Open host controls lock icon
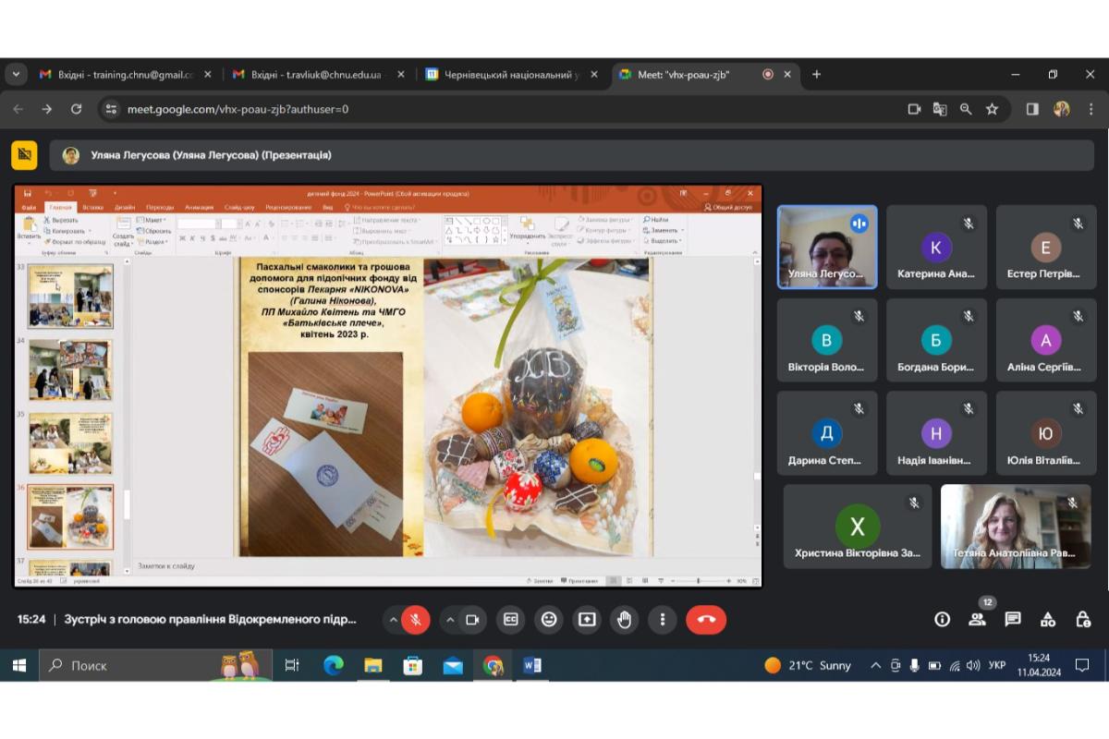Image resolution: width=1109 pixels, height=739 pixels. pos(1083,619)
